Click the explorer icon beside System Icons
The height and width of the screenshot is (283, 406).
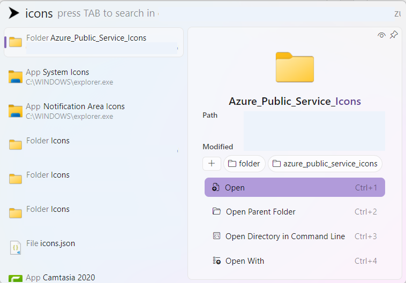[x=16, y=77]
